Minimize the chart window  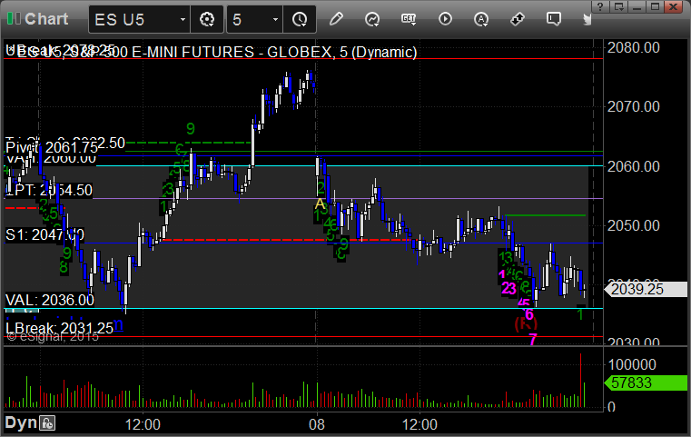tap(637, 6)
